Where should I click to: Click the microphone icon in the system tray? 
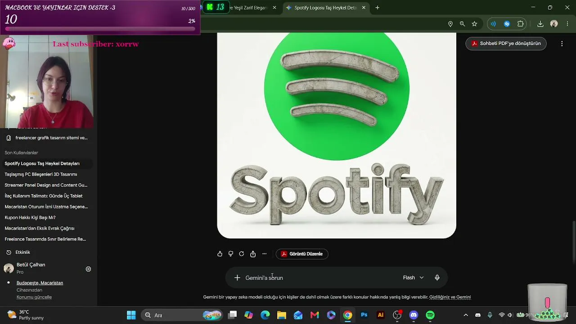coord(490,315)
